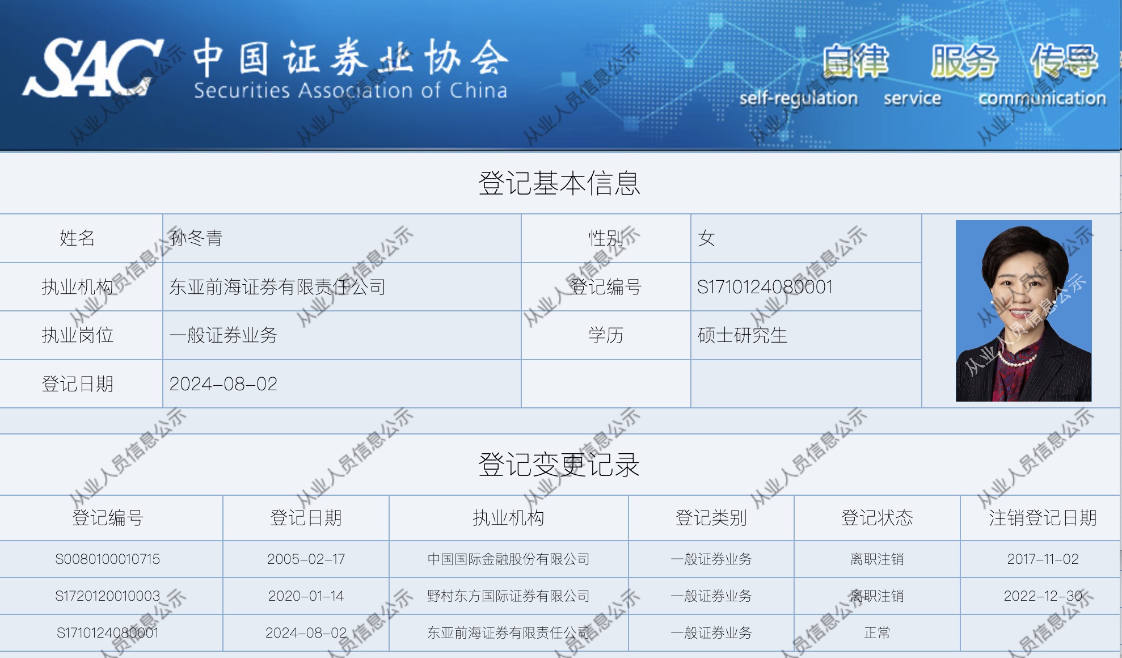
Task: Click record number S0080100010715
Action: point(108,559)
